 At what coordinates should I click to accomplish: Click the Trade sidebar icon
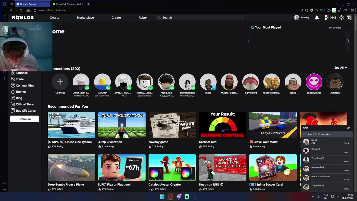pos(13,79)
